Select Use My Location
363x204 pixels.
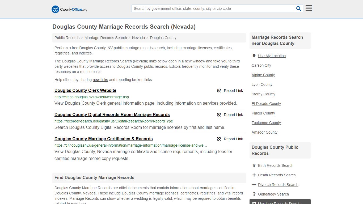point(272,56)
